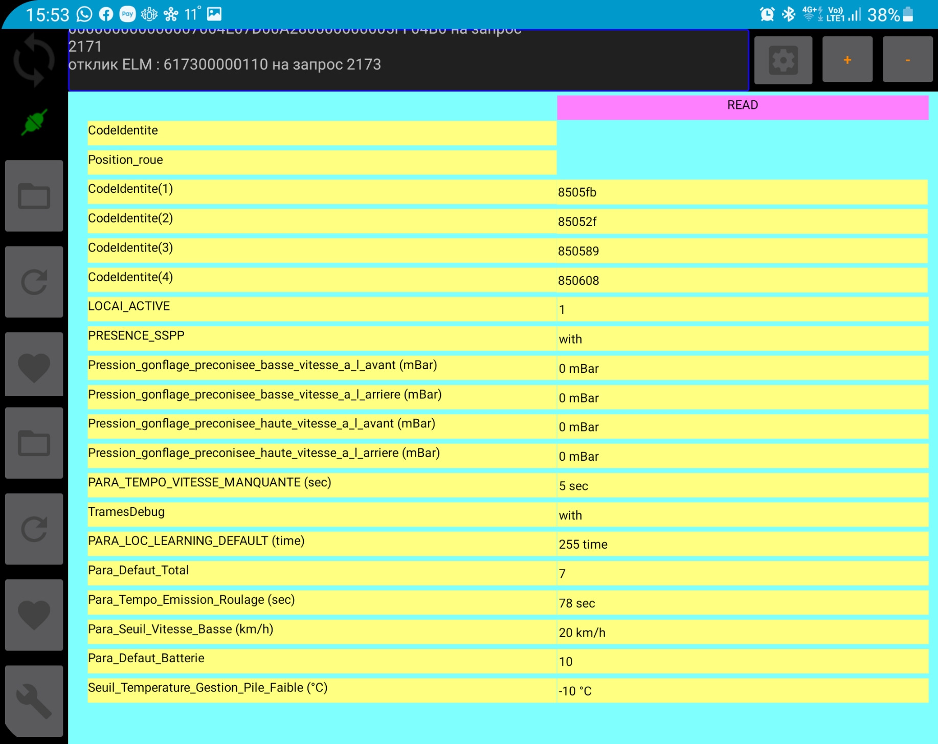The image size is (938, 744).
Task: Select basse_vitesse_a_l_arriere 0 mBar value
Action: click(x=742, y=397)
